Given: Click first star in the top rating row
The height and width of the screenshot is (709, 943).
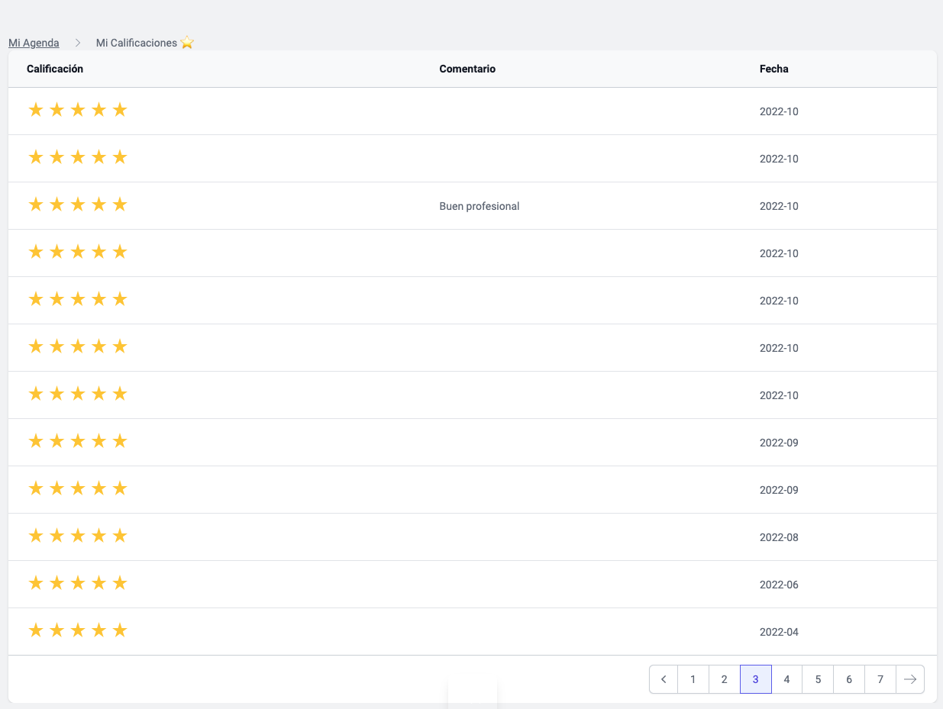Looking at the screenshot, I should pos(35,110).
